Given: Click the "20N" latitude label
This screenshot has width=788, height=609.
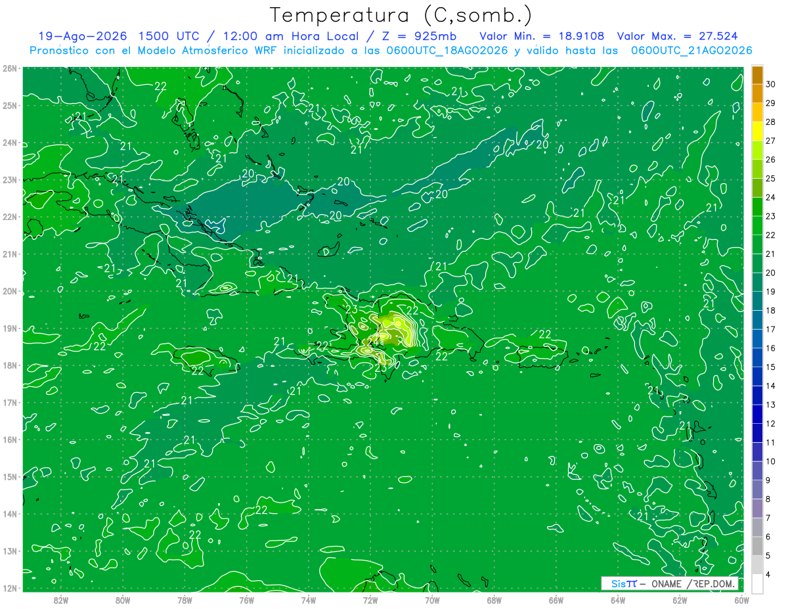Looking at the screenshot, I should tap(10, 291).
